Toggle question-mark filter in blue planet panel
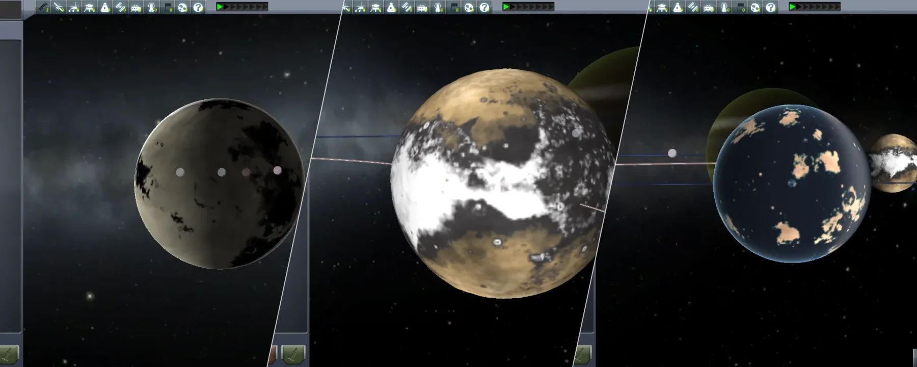Screen dimensions: 917x367 [x=771, y=7]
